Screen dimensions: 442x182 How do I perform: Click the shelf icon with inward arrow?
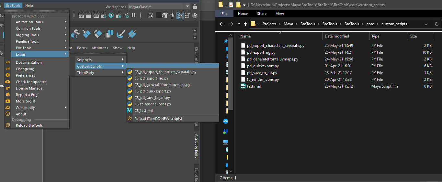tap(86, 34)
